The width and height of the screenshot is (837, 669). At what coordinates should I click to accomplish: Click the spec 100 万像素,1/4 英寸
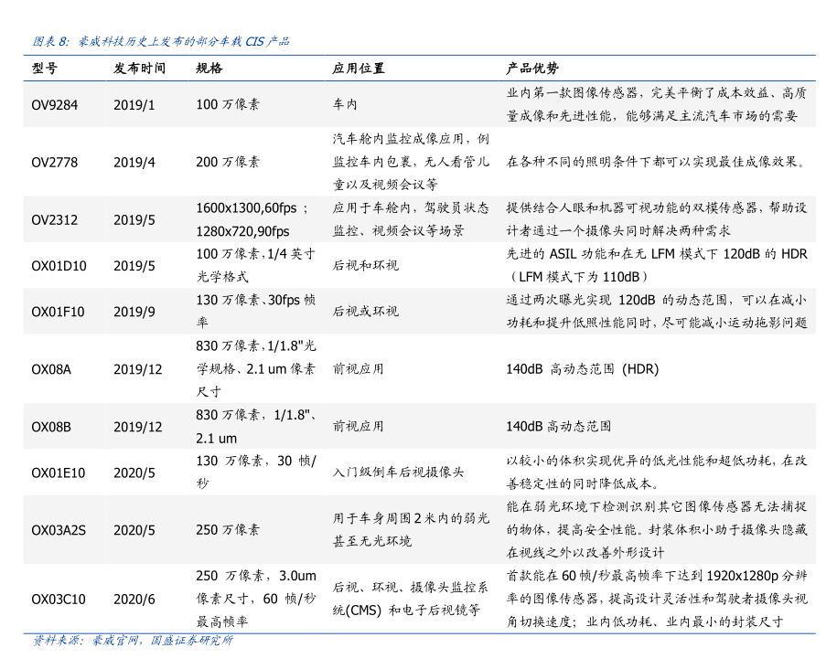(x=256, y=254)
